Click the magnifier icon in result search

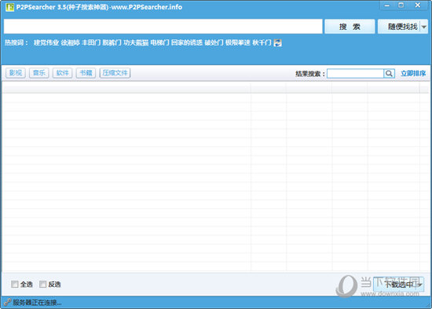coord(389,73)
